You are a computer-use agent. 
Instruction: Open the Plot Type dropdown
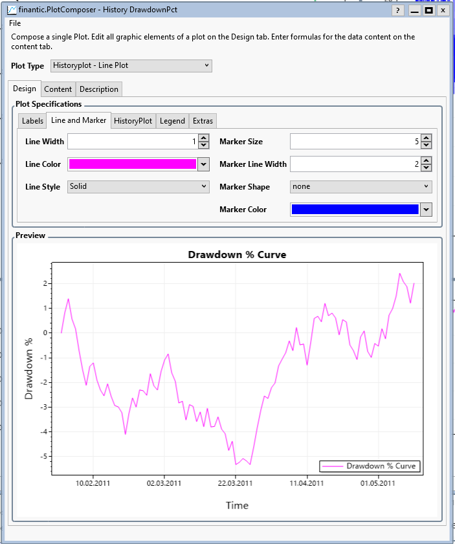[x=131, y=66]
